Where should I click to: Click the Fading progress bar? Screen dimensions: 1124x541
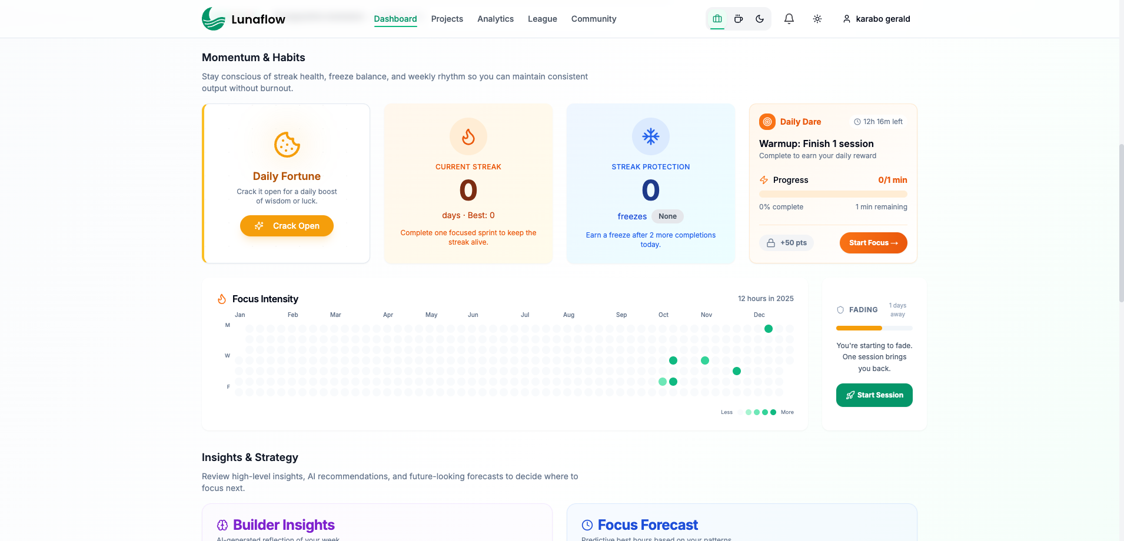click(x=874, y=328)
